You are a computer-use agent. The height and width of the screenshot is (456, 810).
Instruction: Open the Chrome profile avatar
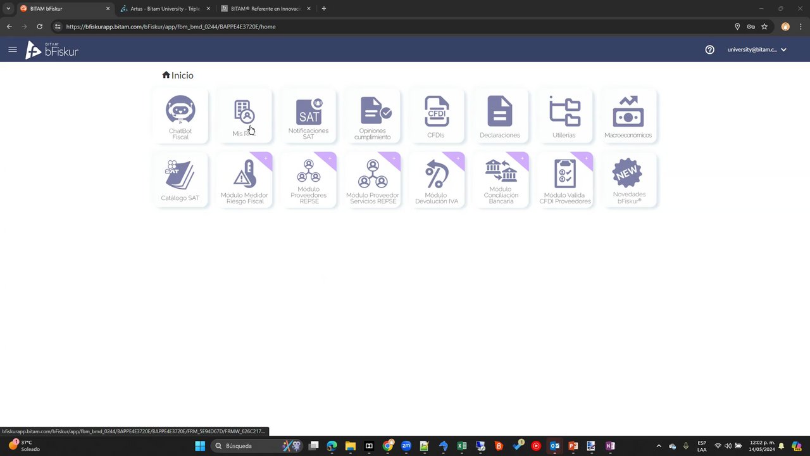[x=785, y=27]
